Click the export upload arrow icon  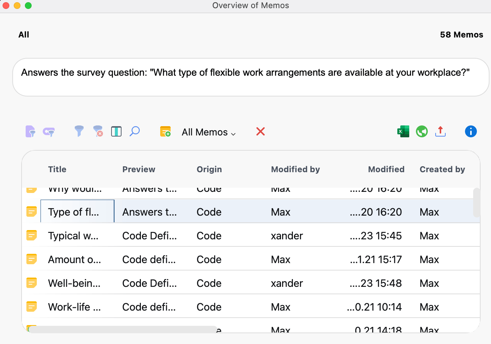point(440,131)
